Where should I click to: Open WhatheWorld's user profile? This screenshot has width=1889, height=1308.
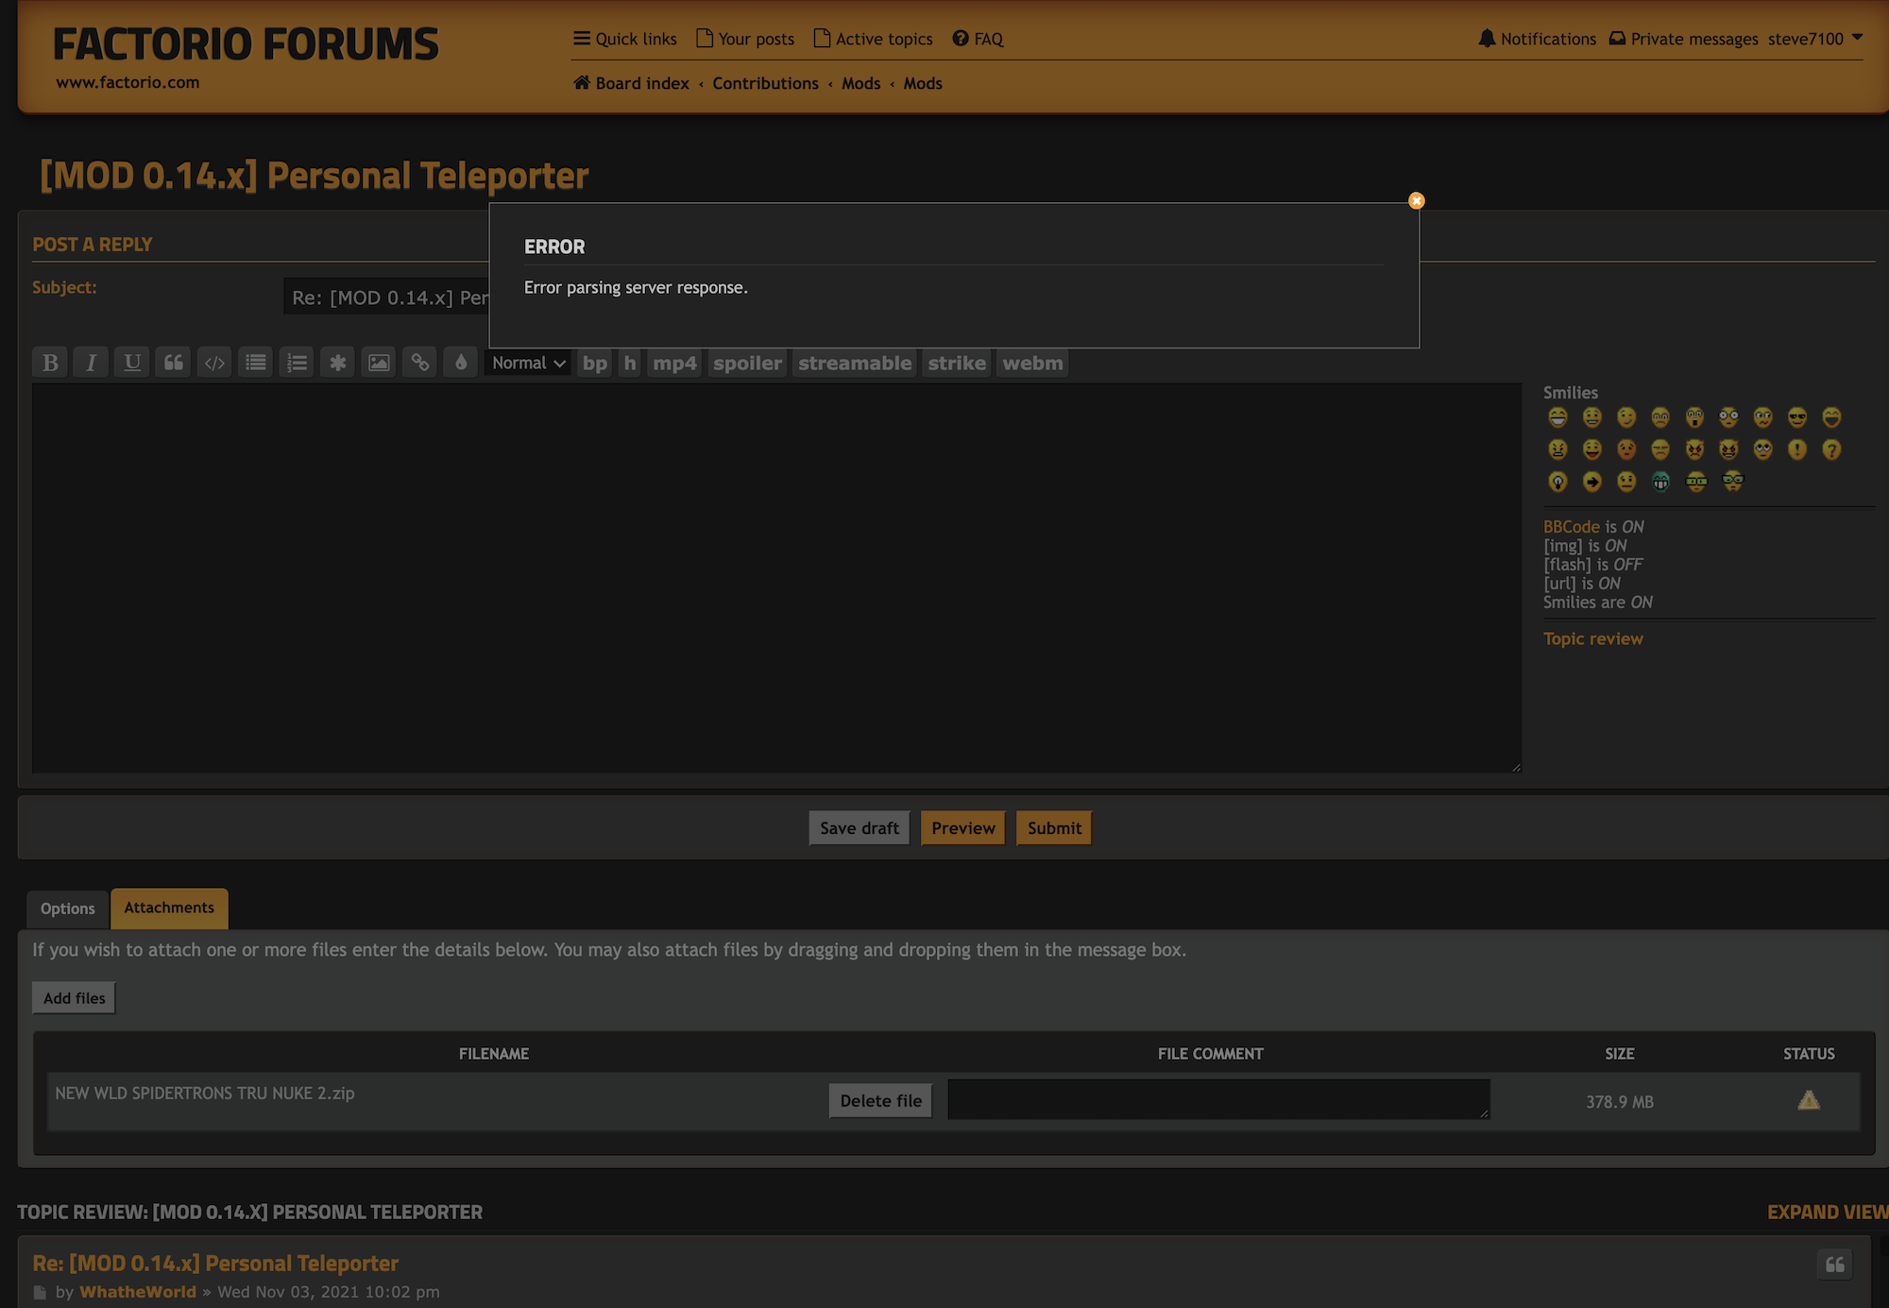tap(138, 1291)
